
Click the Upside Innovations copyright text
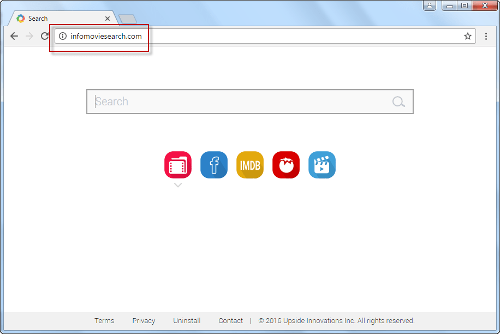tap(336, 320)
